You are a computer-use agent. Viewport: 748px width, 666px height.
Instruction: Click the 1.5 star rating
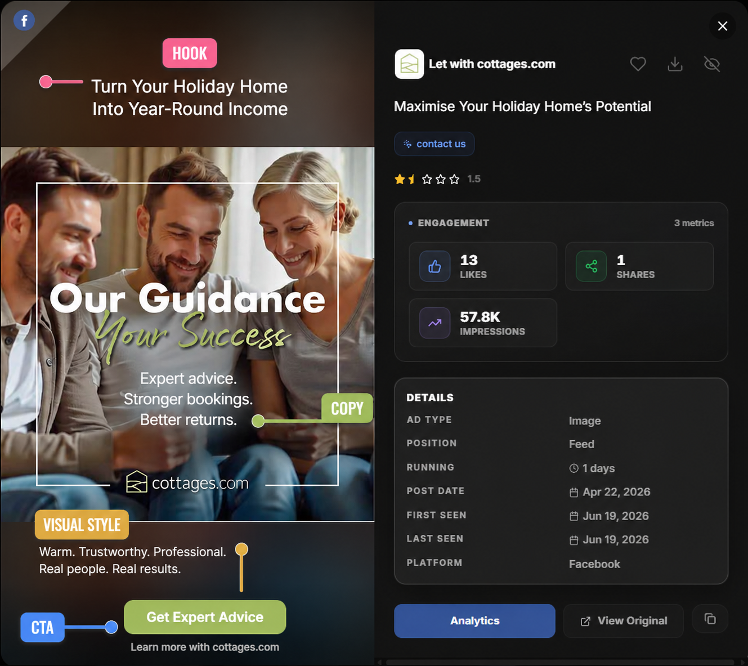tap(437, 179)
